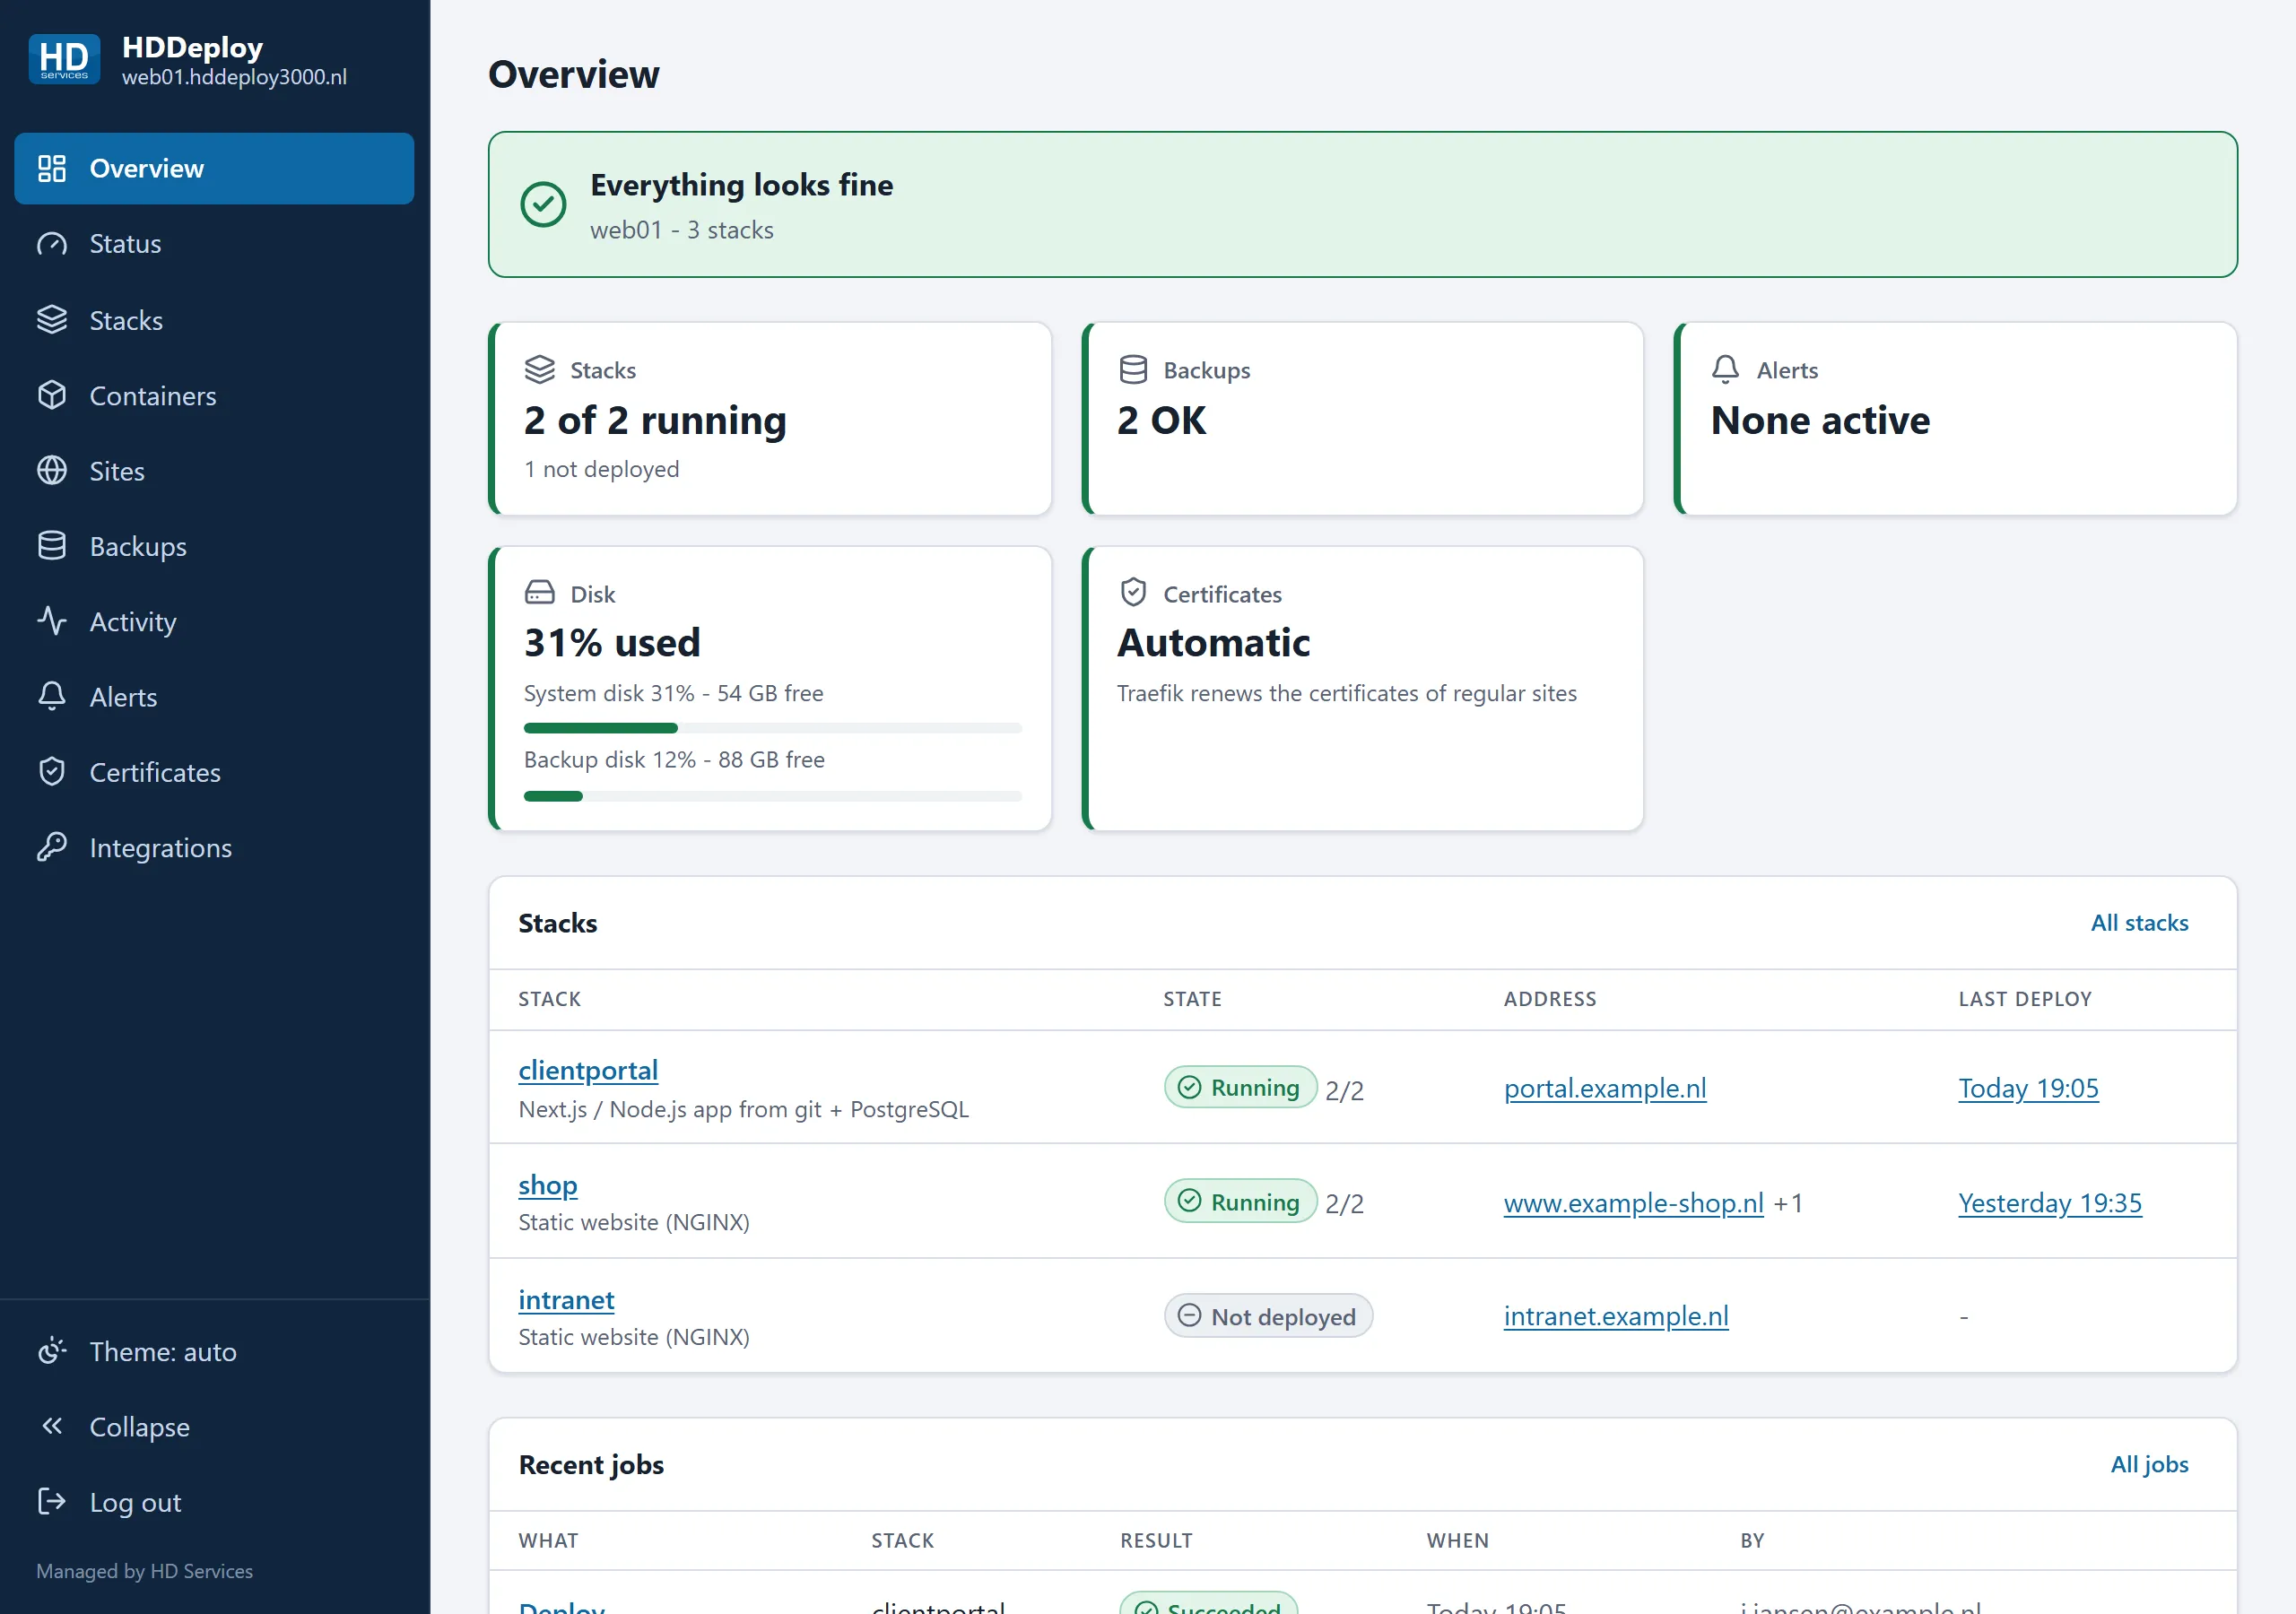Click the HD Services logo icon
2296x1614 pixels.
coord(64,59)
